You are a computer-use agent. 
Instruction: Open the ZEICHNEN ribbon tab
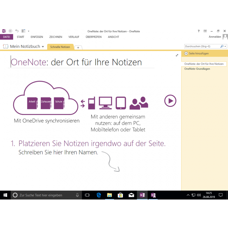tap(56, 37)
